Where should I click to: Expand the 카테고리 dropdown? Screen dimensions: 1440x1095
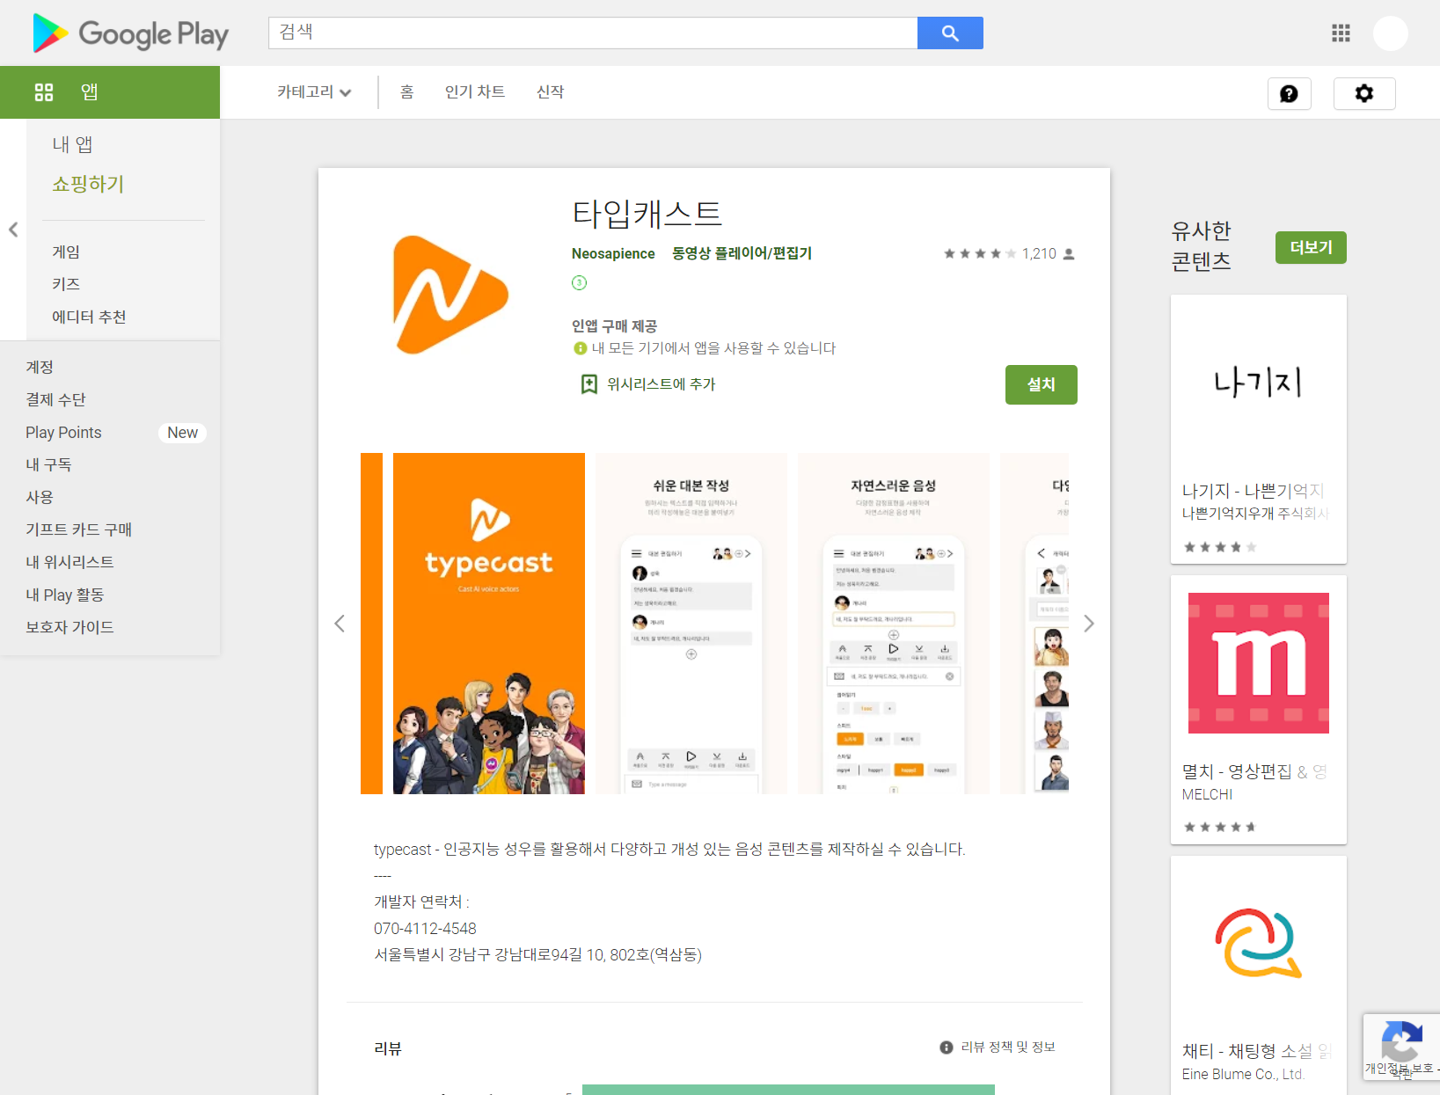click(x=314, y=92)
